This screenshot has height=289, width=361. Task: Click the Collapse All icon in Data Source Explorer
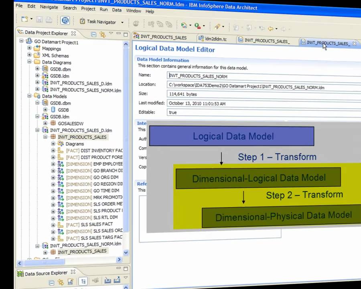52,283
